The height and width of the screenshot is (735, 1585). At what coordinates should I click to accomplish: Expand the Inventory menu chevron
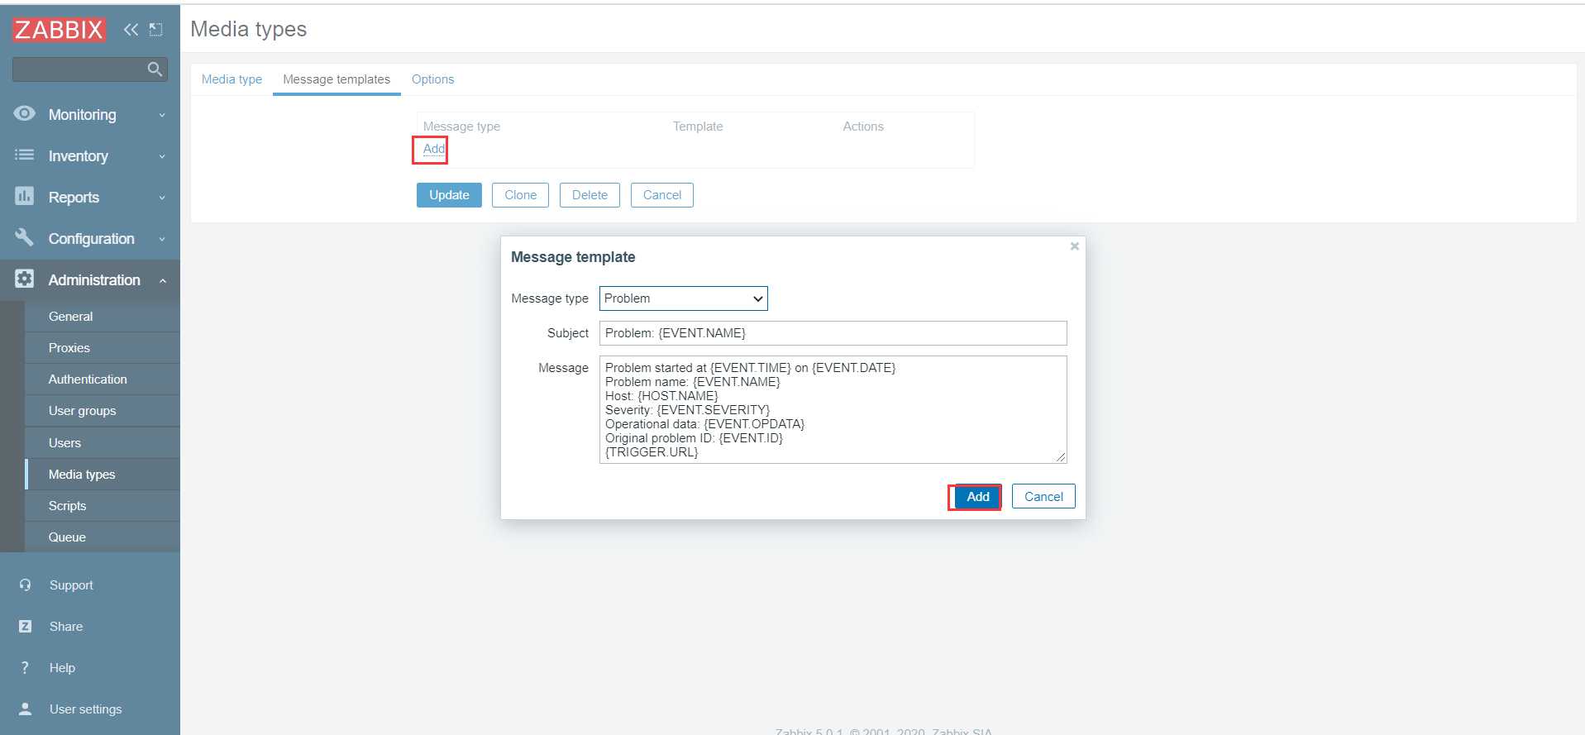click(x=162, y=156)
